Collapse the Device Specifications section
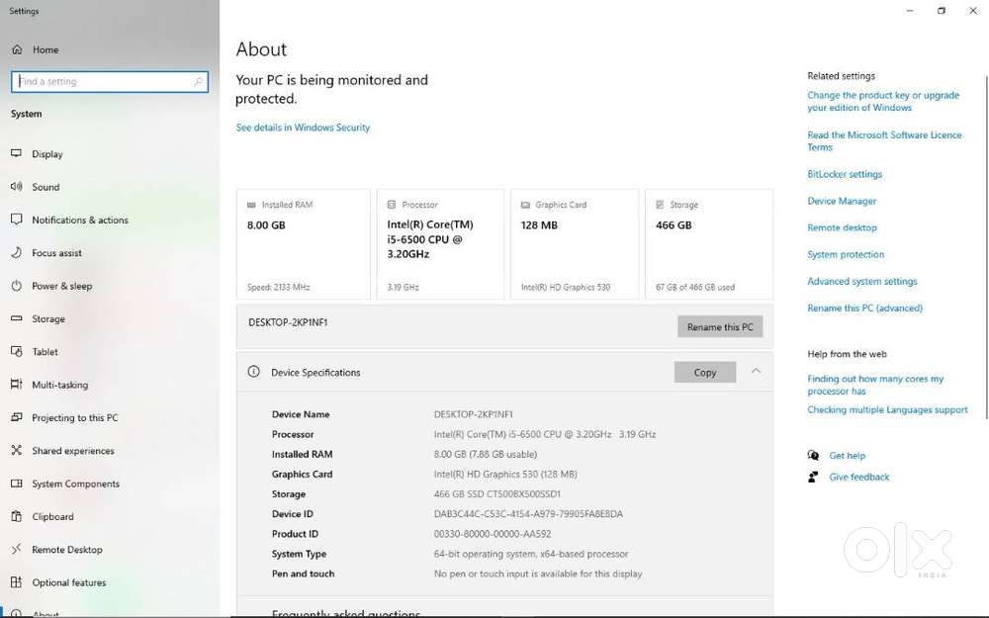This screenshot has width=989, height=618. tap(756, 372)
